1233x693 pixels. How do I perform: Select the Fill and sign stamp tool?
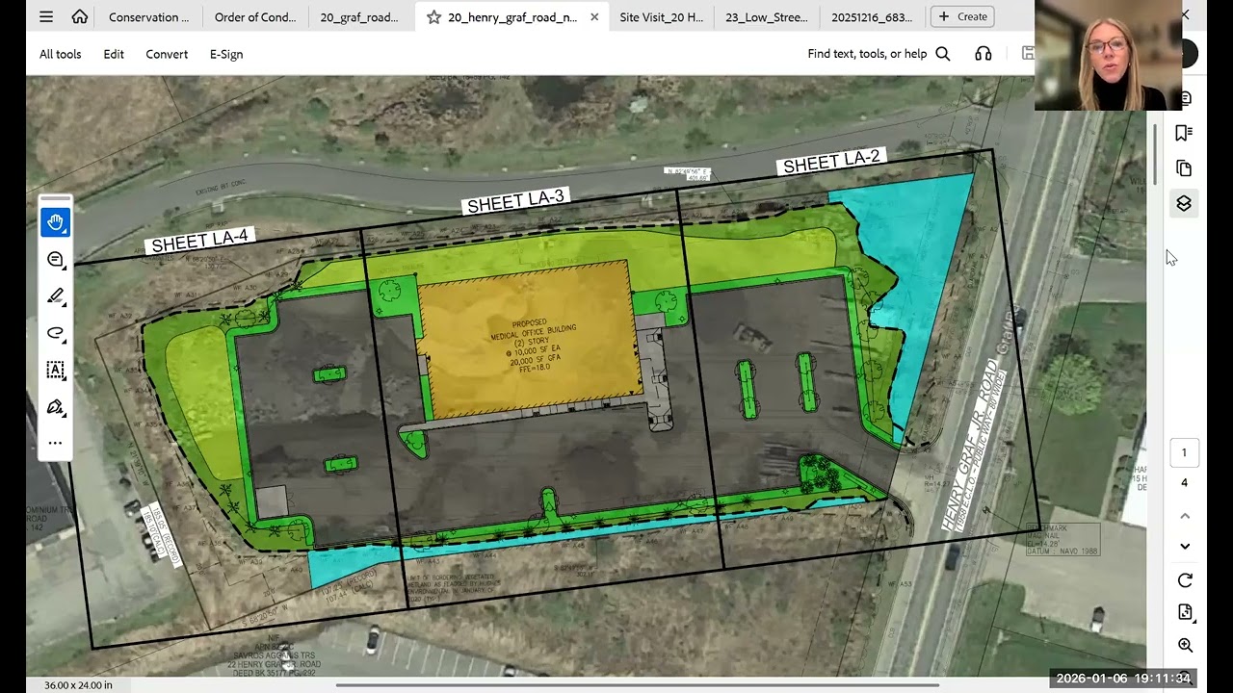click(x=55, y=406)
